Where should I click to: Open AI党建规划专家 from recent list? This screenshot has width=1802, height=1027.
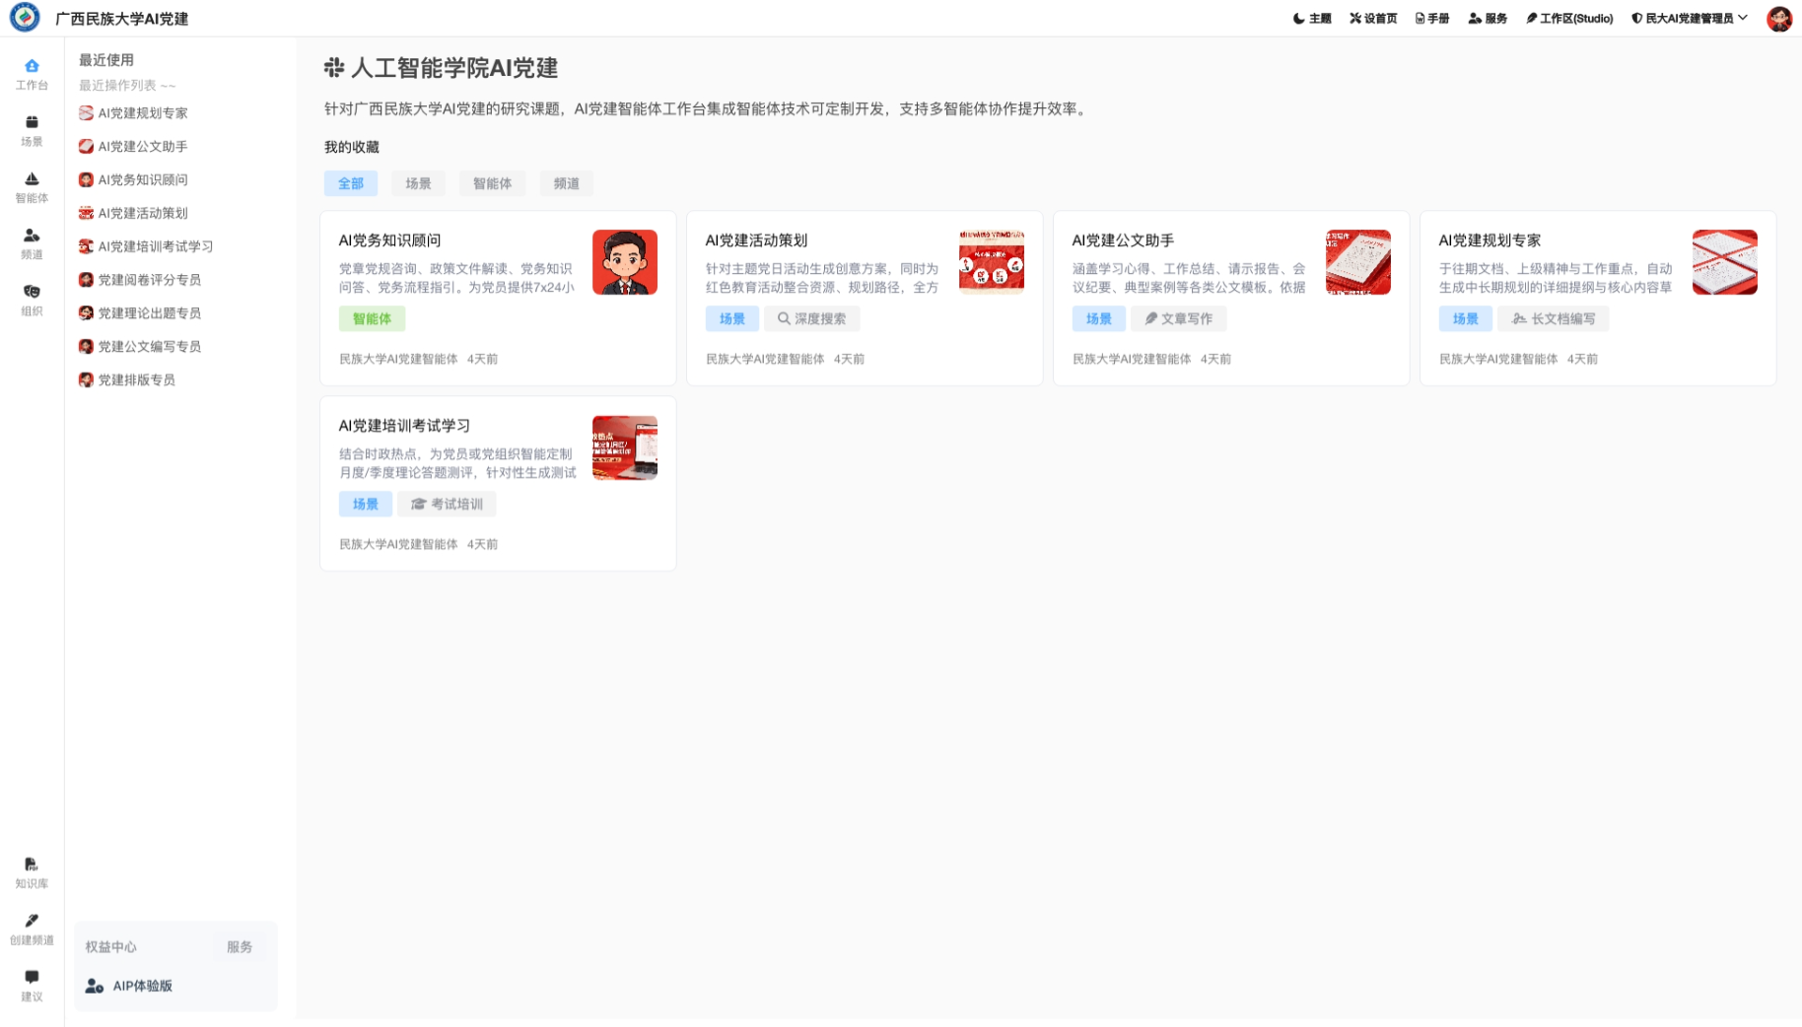pos(143,113)
